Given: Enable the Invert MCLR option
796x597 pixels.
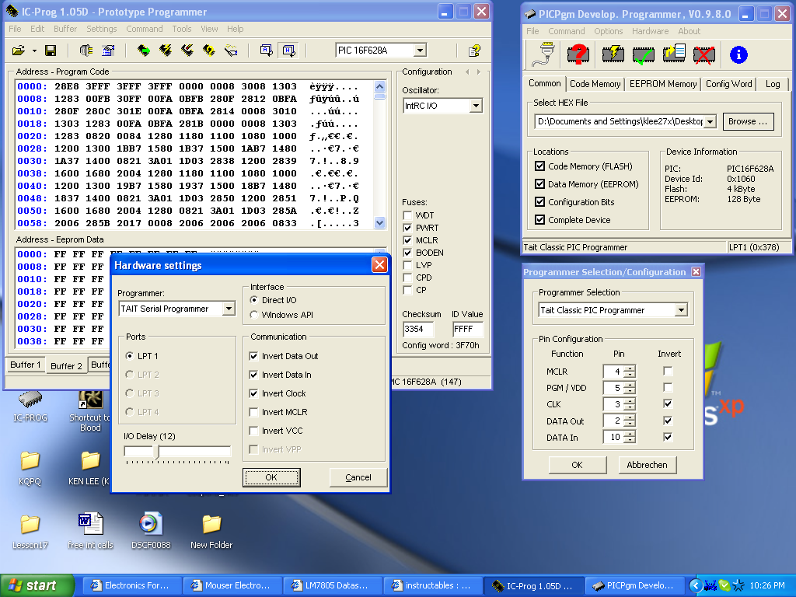Looking at the screenshot, I should coord(254,412).
